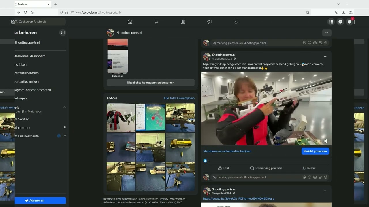
Task: Open Statistieken en advertenties bekijken link
Action: pyautogui.click(x=227, y=151)
